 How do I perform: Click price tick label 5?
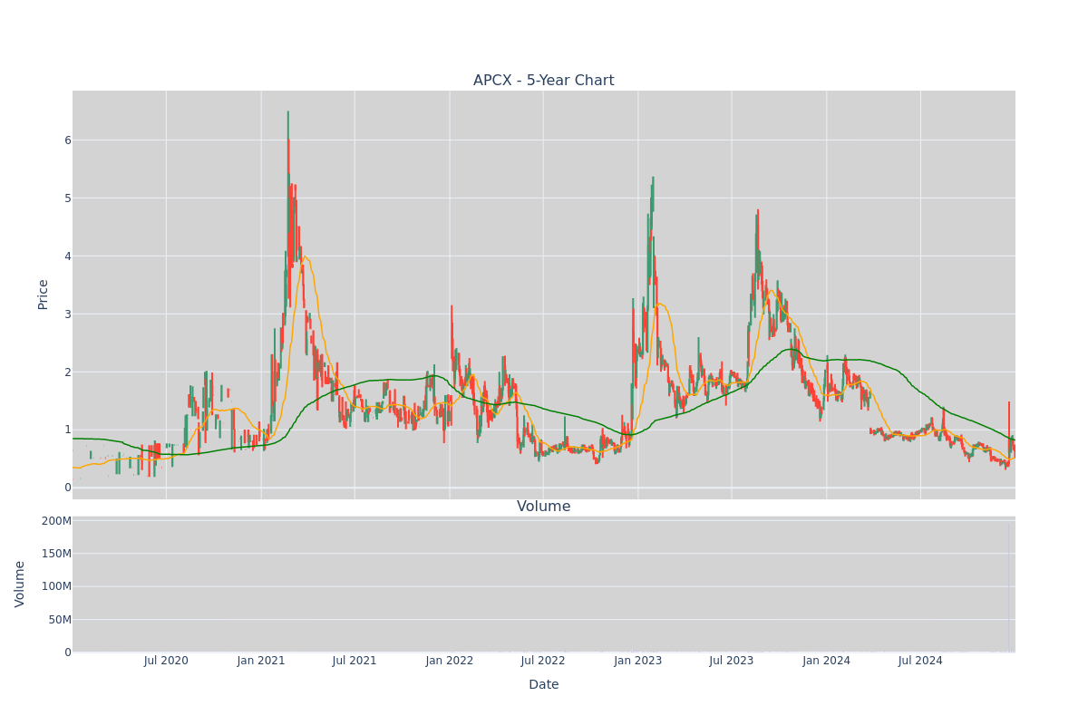pos(67,198)
